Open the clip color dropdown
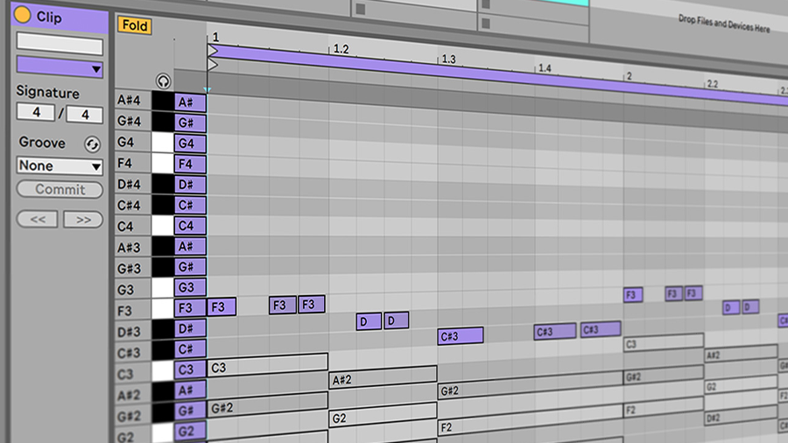788x443 pixels. [x=60, y=67]
